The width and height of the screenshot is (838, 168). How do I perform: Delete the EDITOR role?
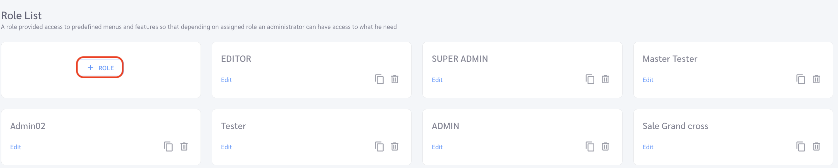[x=395, y=79]
